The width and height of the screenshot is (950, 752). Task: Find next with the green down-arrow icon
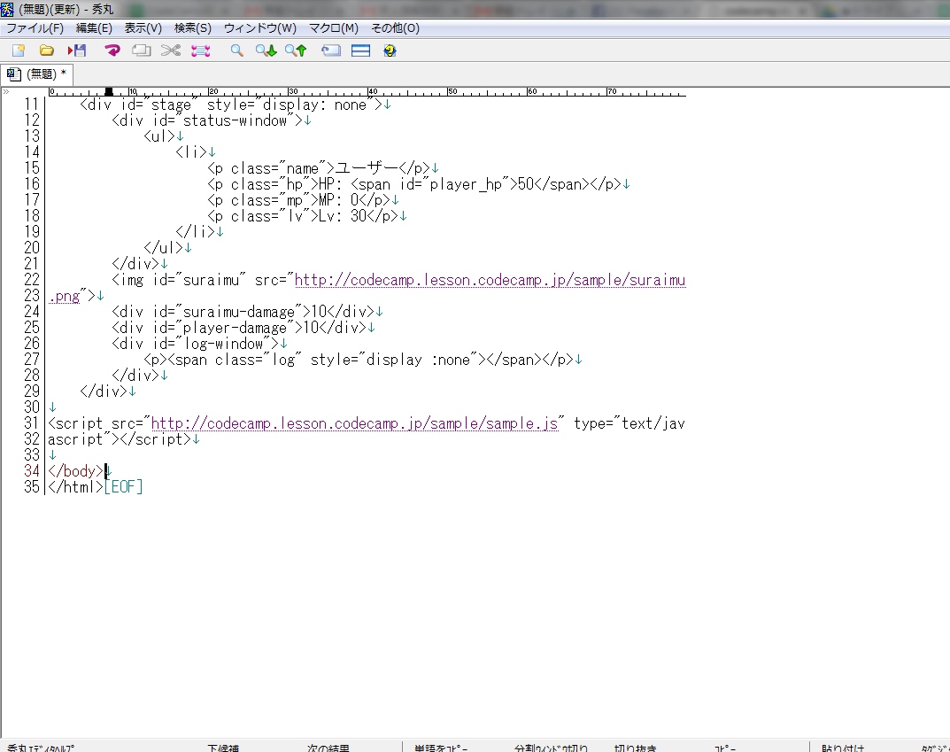click(x=266, y=50)
